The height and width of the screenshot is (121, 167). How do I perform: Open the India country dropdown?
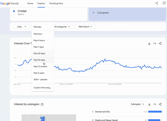21,27
